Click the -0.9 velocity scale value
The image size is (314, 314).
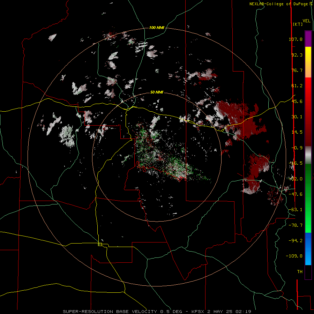click(297, 148)
